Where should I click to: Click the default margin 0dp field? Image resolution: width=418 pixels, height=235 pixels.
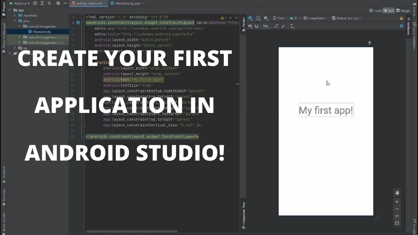[x=265, y=26]
